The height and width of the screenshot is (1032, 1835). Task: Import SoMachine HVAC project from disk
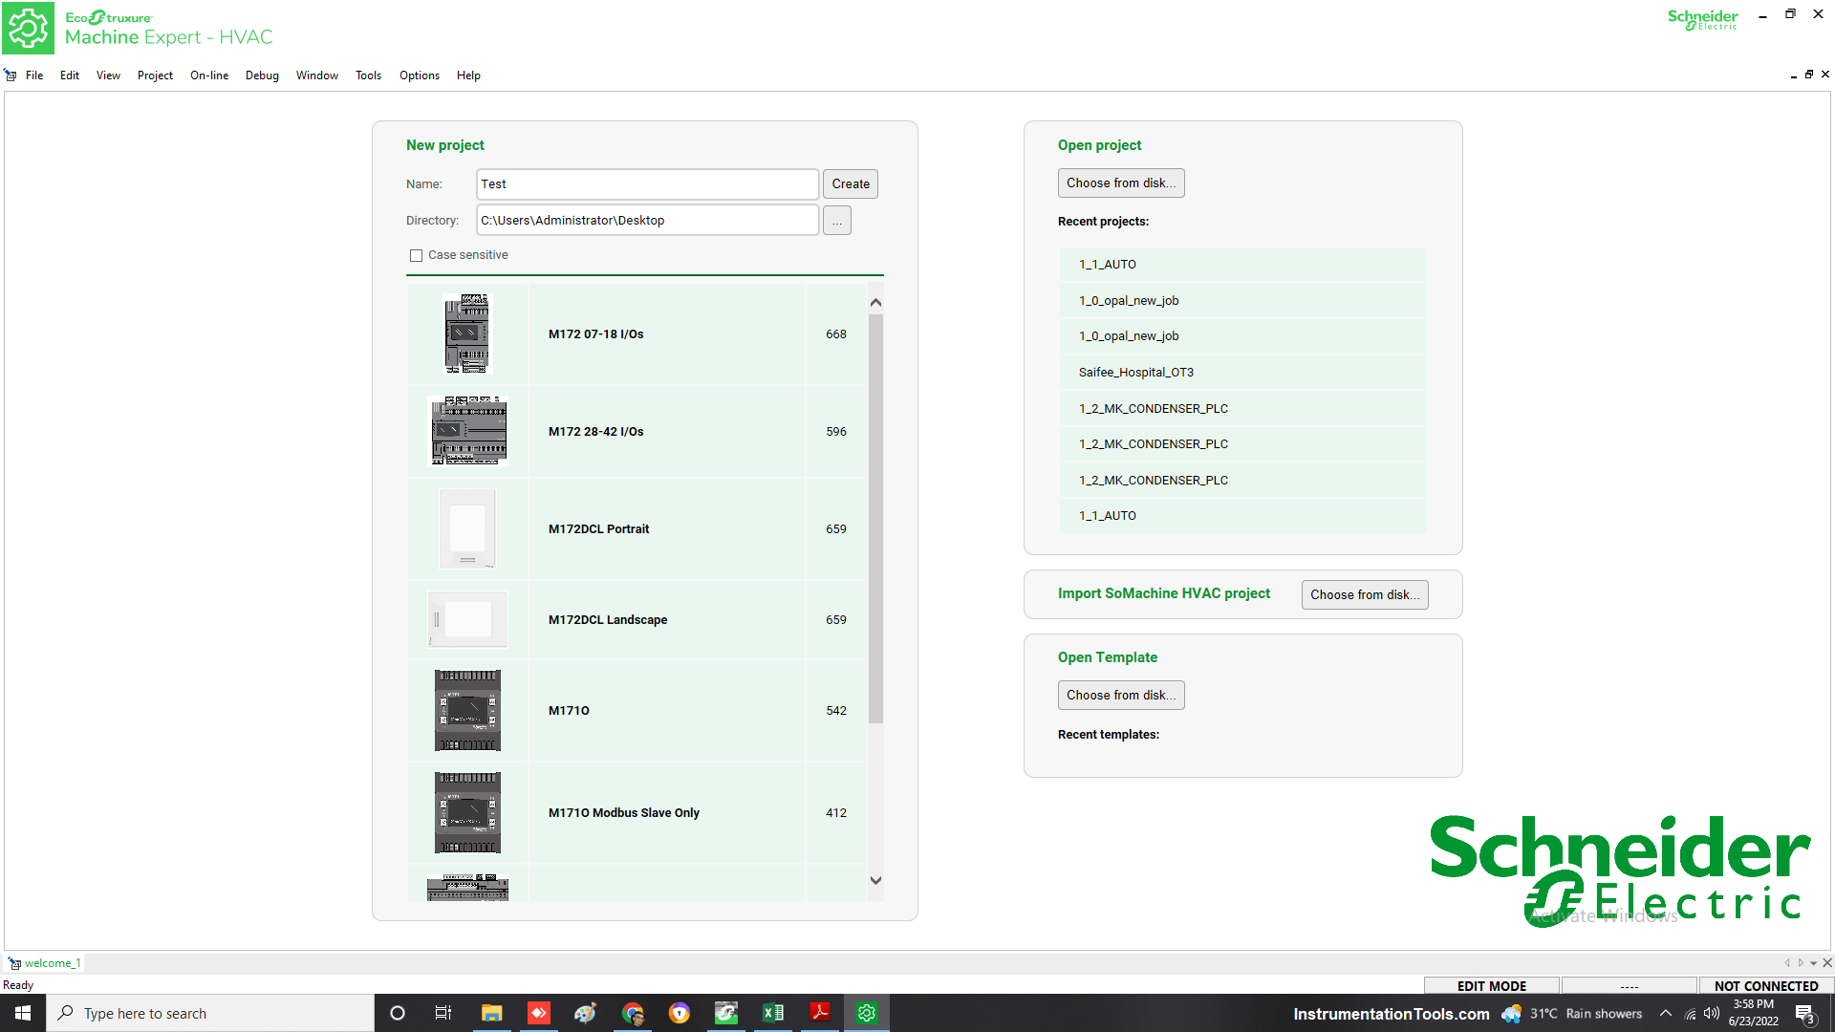[1365, 594]
